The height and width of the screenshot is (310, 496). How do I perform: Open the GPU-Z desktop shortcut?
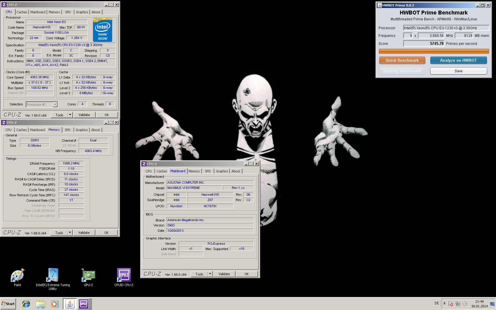click(x=88, y=278)
